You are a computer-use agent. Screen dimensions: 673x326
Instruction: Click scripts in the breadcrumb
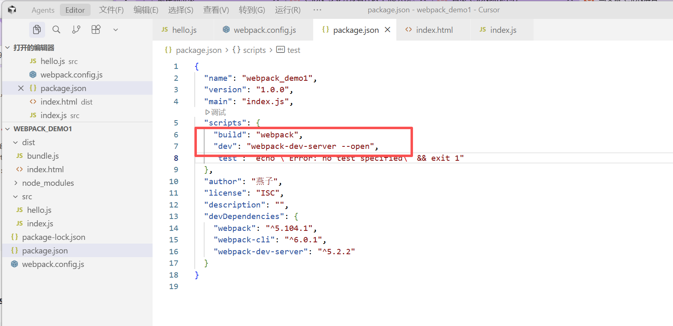point(254,50)
